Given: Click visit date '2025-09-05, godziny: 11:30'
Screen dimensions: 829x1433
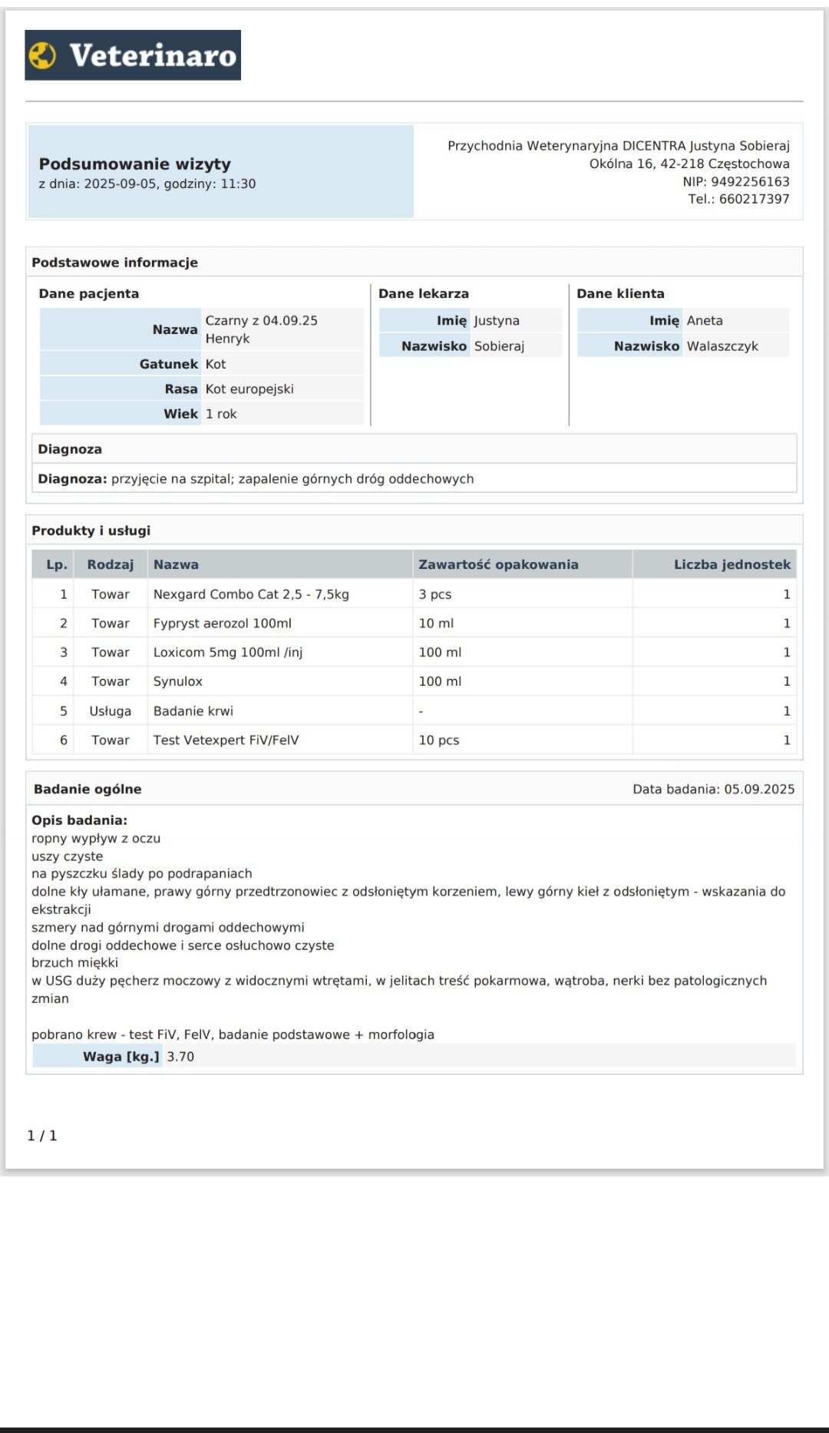Looking at the screenshot, I should (x=170, y=184).
